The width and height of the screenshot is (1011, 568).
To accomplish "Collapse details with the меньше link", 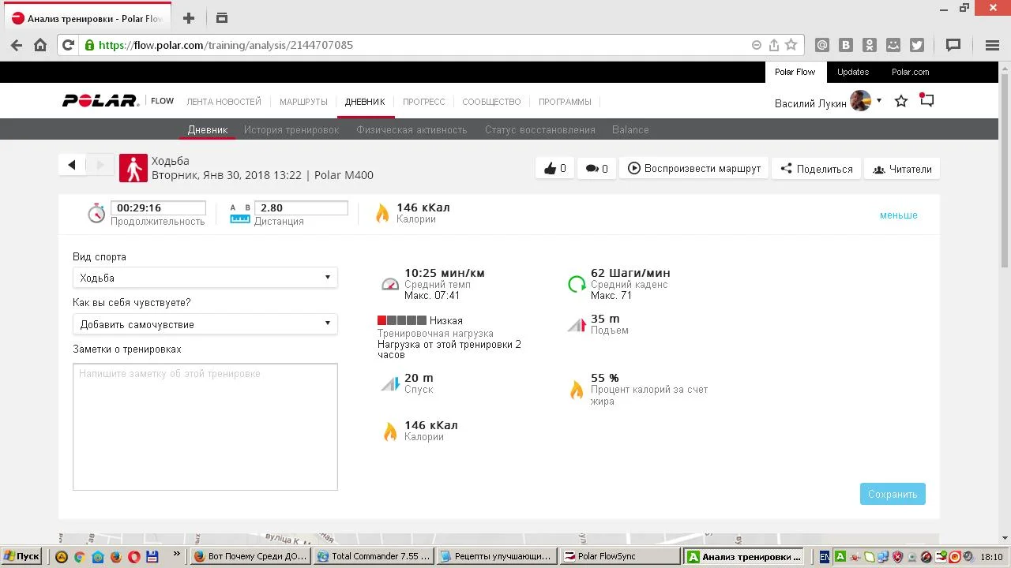I will pyautogui.click(x=898, y=215).
